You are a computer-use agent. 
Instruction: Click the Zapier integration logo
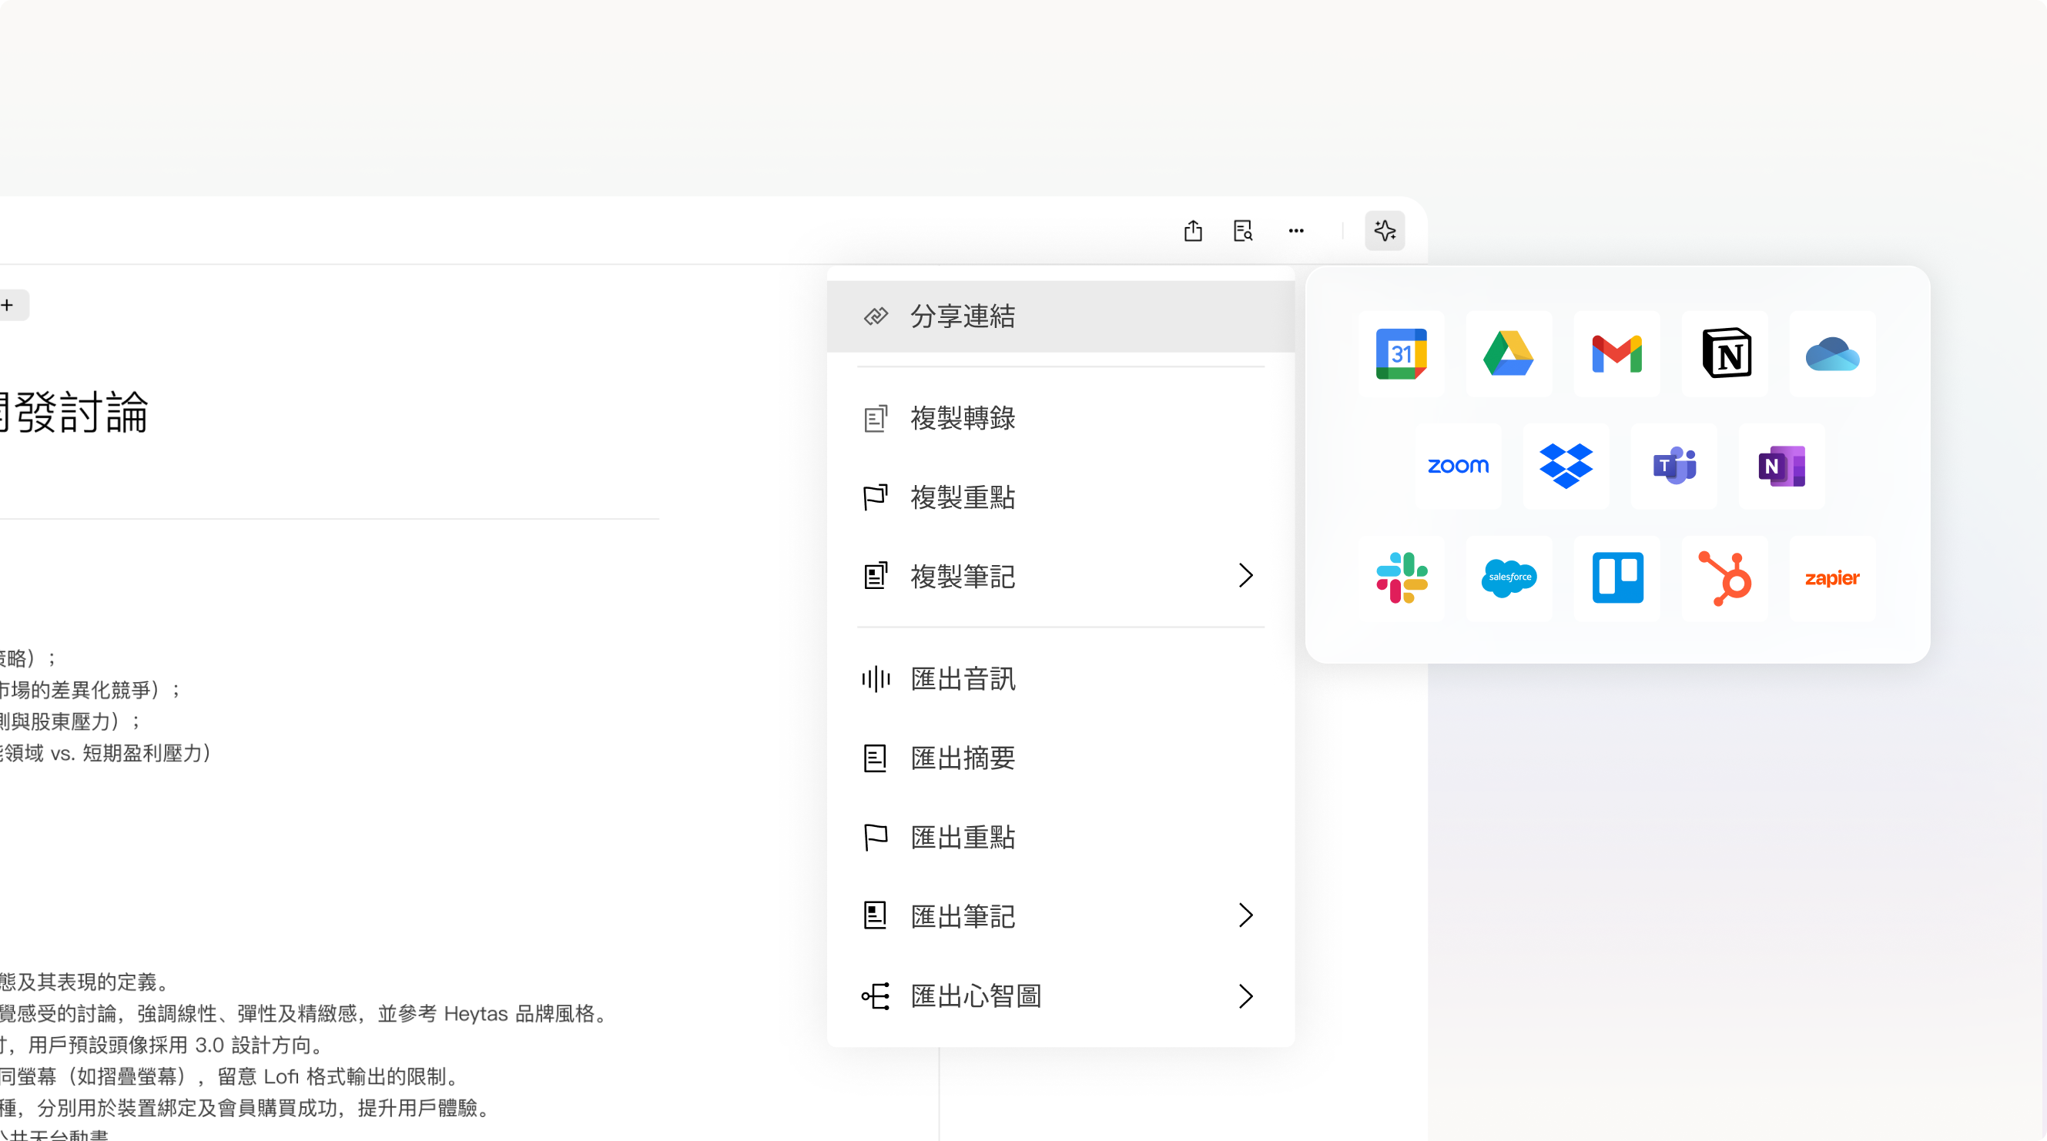point(1831,578)
